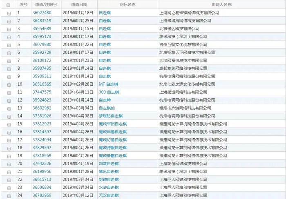The height and width of the screenshot is (199, 286).
Task: Open application number 37824094
Action: click(x=42, y=139)
